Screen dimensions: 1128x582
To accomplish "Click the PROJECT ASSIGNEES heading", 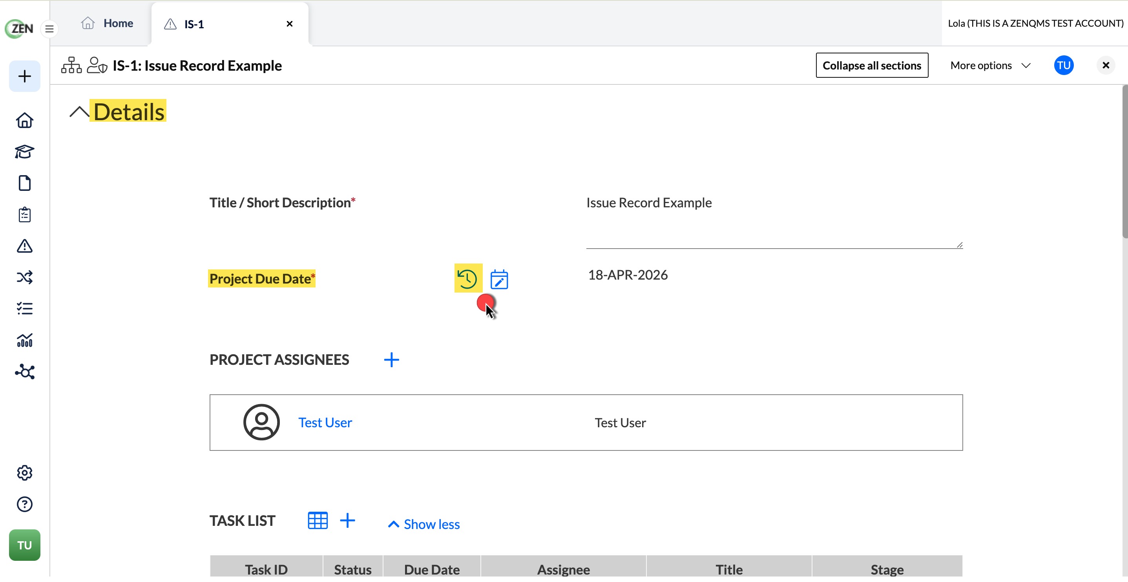I will click(279, 360).
